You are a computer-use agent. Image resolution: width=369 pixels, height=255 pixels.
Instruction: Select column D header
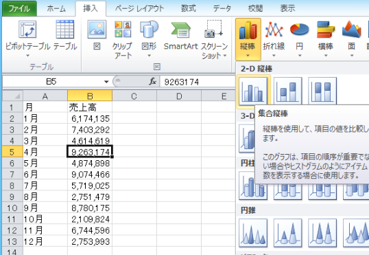pyautogui.click(x=179, y=96)
